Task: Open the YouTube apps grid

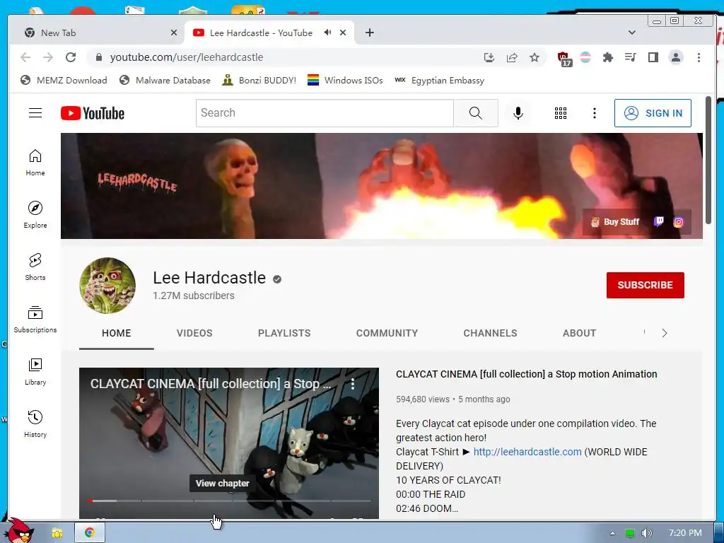Action: [561, 113]
